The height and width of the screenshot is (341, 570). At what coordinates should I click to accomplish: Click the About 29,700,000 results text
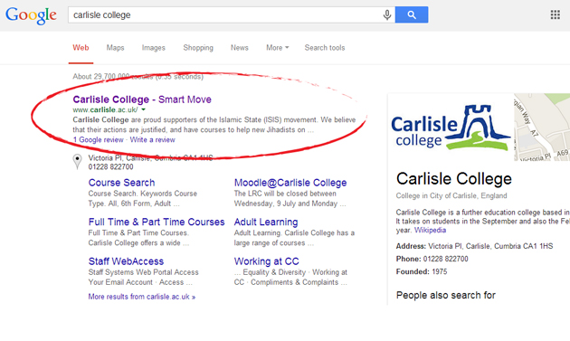(x=138, y=77)
